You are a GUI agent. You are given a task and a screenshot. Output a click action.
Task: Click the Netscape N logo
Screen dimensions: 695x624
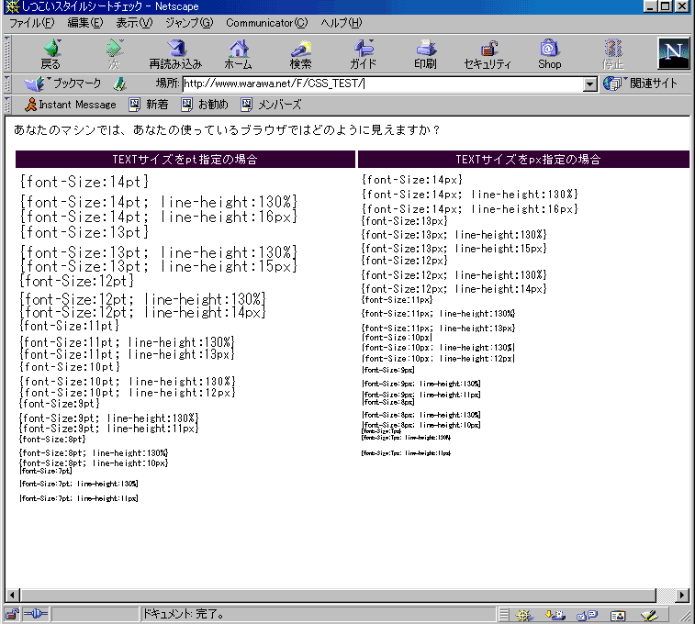pos(674,53)
